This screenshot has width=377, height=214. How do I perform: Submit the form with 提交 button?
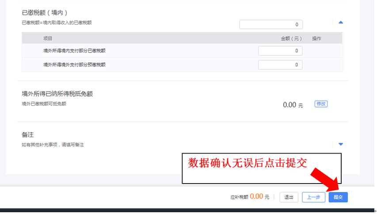pyautogui.click(x=338, y=197)
